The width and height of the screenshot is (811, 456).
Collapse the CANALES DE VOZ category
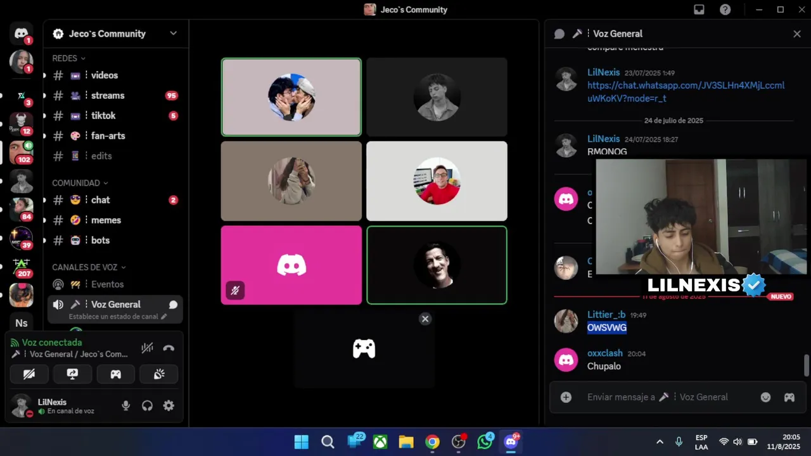click(89, 267)
